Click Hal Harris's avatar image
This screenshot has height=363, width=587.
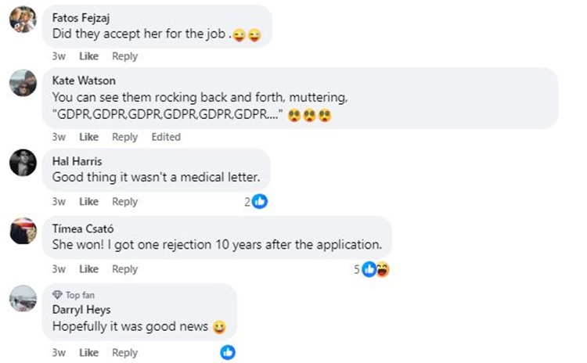click(x=23, y=163)
